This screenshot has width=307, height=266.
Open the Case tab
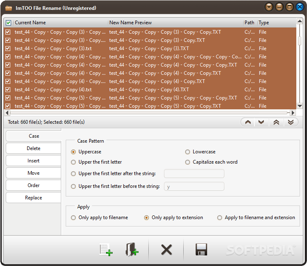[34, 136]
